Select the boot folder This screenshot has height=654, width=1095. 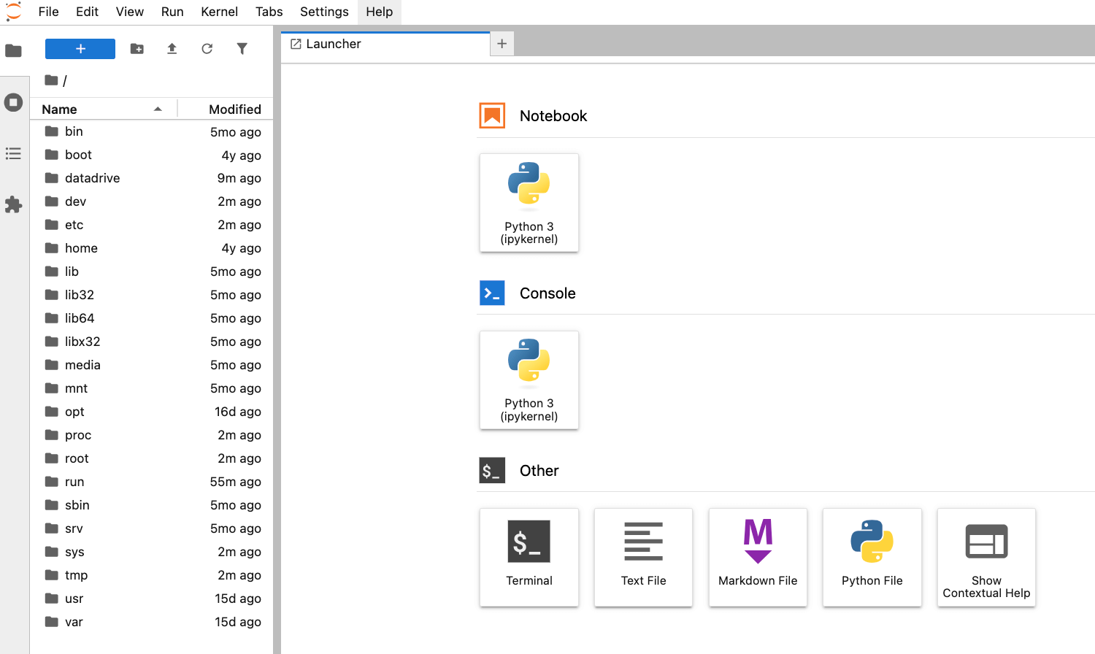(152, 155)
